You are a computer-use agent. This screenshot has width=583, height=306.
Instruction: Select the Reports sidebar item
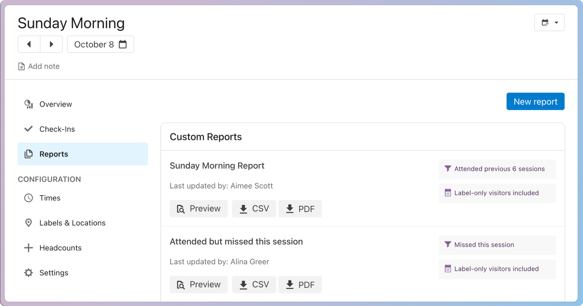[54, 154]
